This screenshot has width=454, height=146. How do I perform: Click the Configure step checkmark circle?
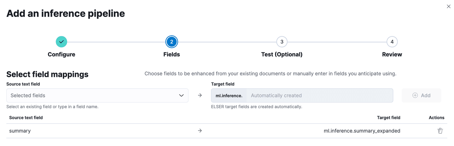[x=61, y=42]
